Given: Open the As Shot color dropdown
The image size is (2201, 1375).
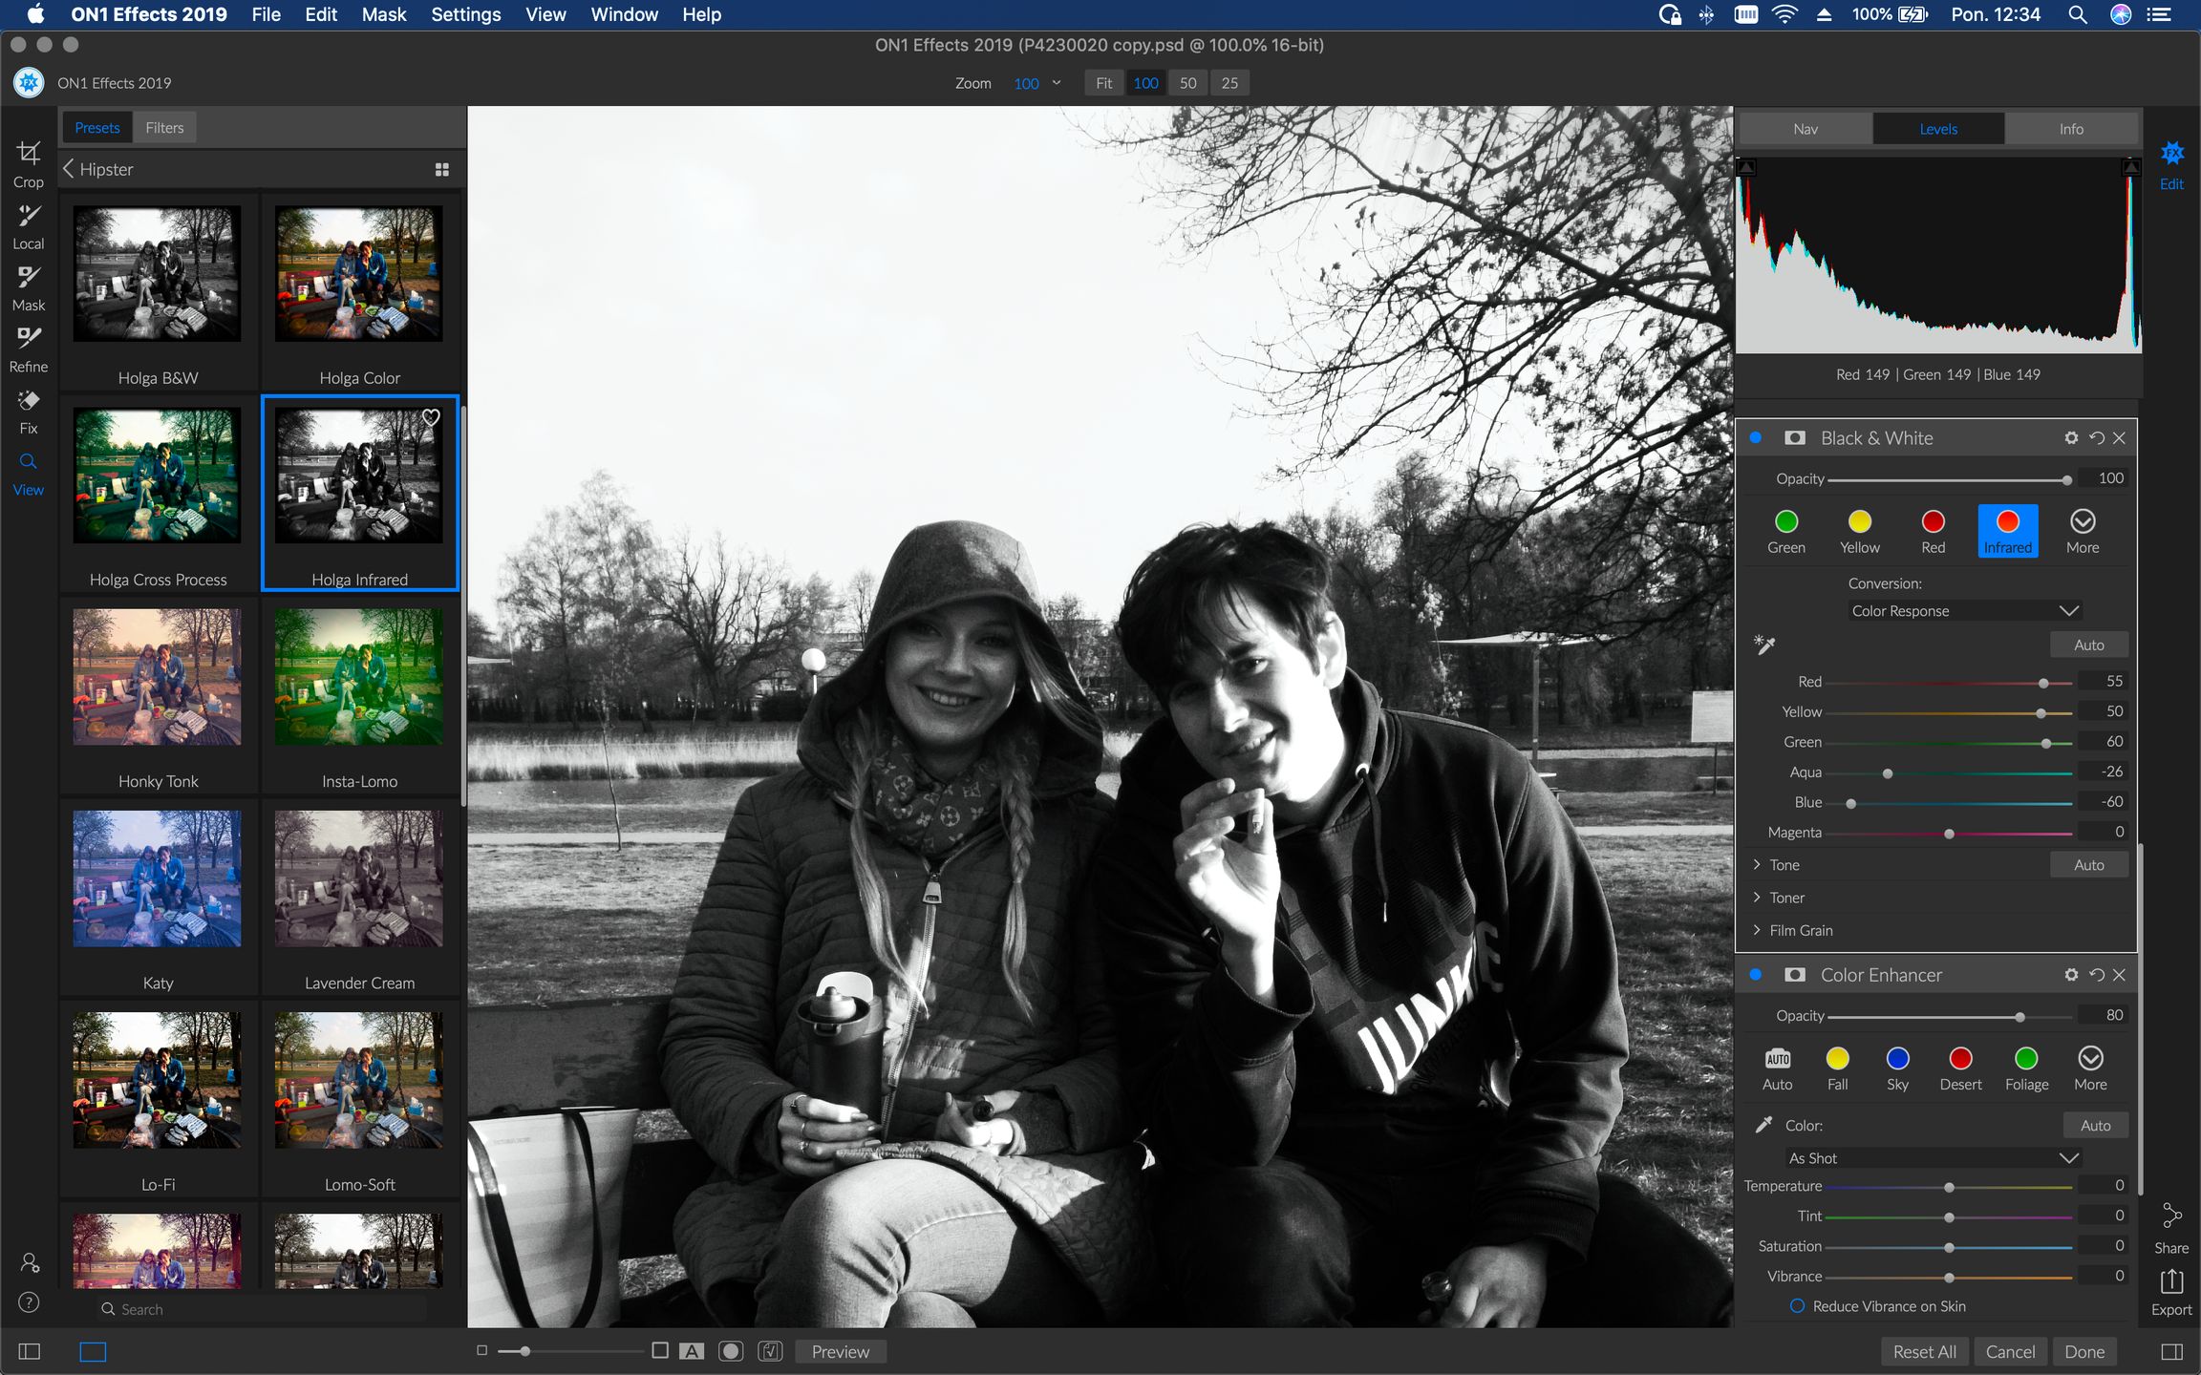Looking at the screenshot, I should [x=1934, y=1157].
